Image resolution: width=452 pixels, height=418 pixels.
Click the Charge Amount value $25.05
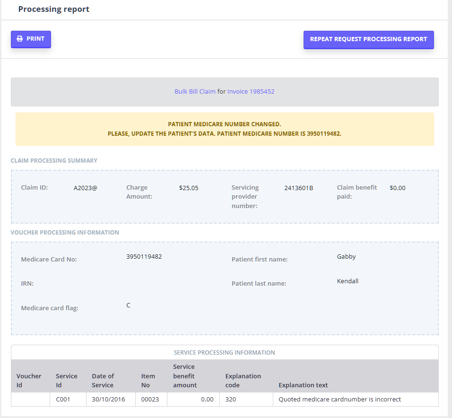tap(189, 188)
